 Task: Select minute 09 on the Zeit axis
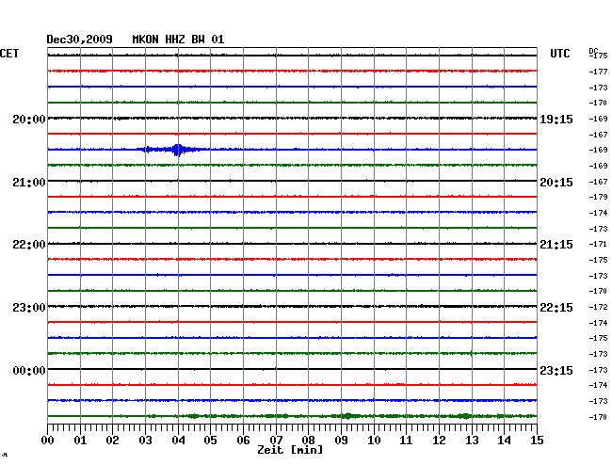point(341,441)
